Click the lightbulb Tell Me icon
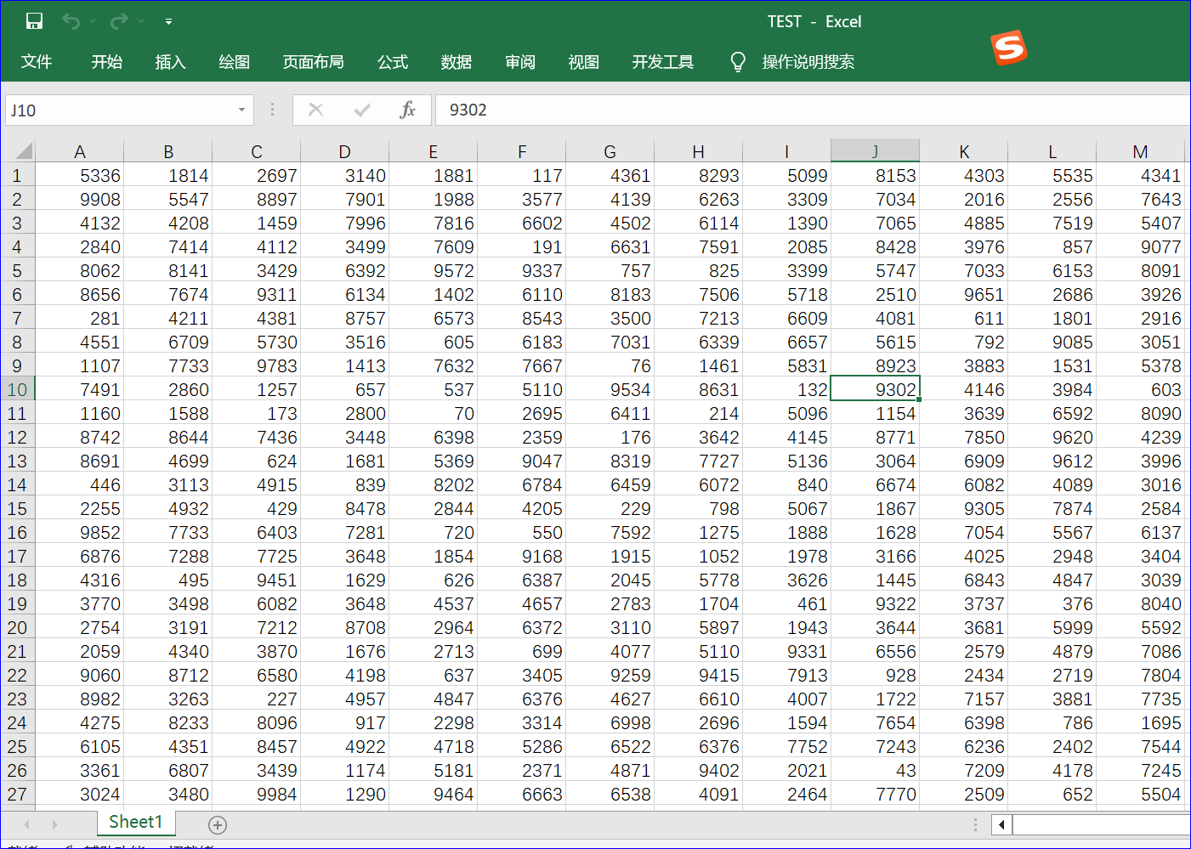The height and width of the screenshot is (849, 1191). (x=738, y=62)
